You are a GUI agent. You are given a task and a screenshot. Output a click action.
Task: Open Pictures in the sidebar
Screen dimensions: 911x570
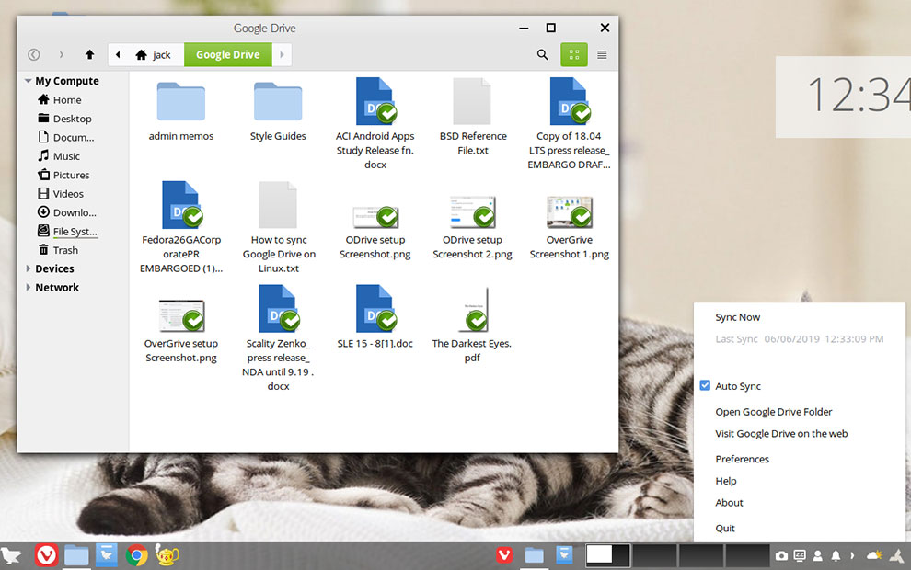point(63,175)
